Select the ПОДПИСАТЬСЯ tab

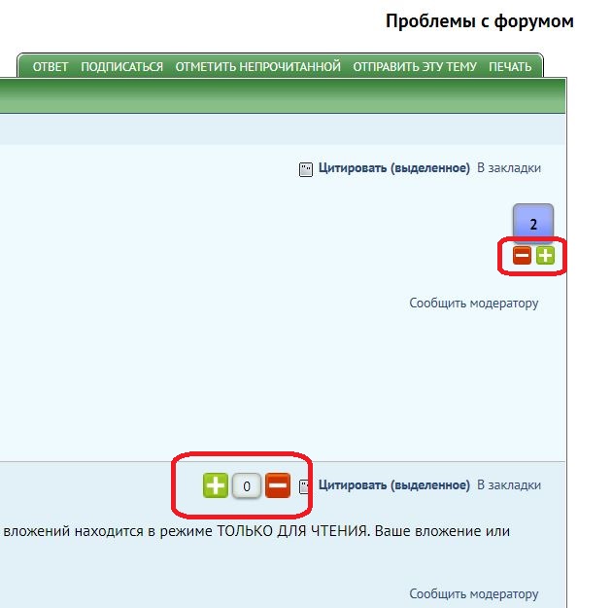click(121, 67)
